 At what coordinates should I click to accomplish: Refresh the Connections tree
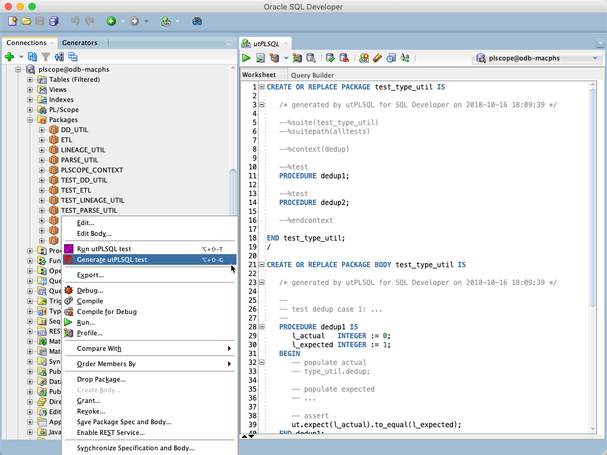pos(33,57)
